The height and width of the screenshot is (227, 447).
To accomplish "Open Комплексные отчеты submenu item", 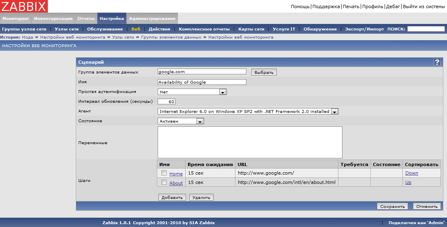I will pyautogui.click(x=204, y=29).
